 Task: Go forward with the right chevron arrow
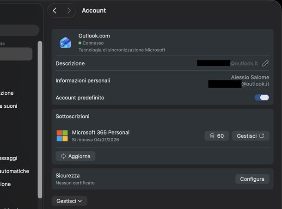click(x=69, y=11)
